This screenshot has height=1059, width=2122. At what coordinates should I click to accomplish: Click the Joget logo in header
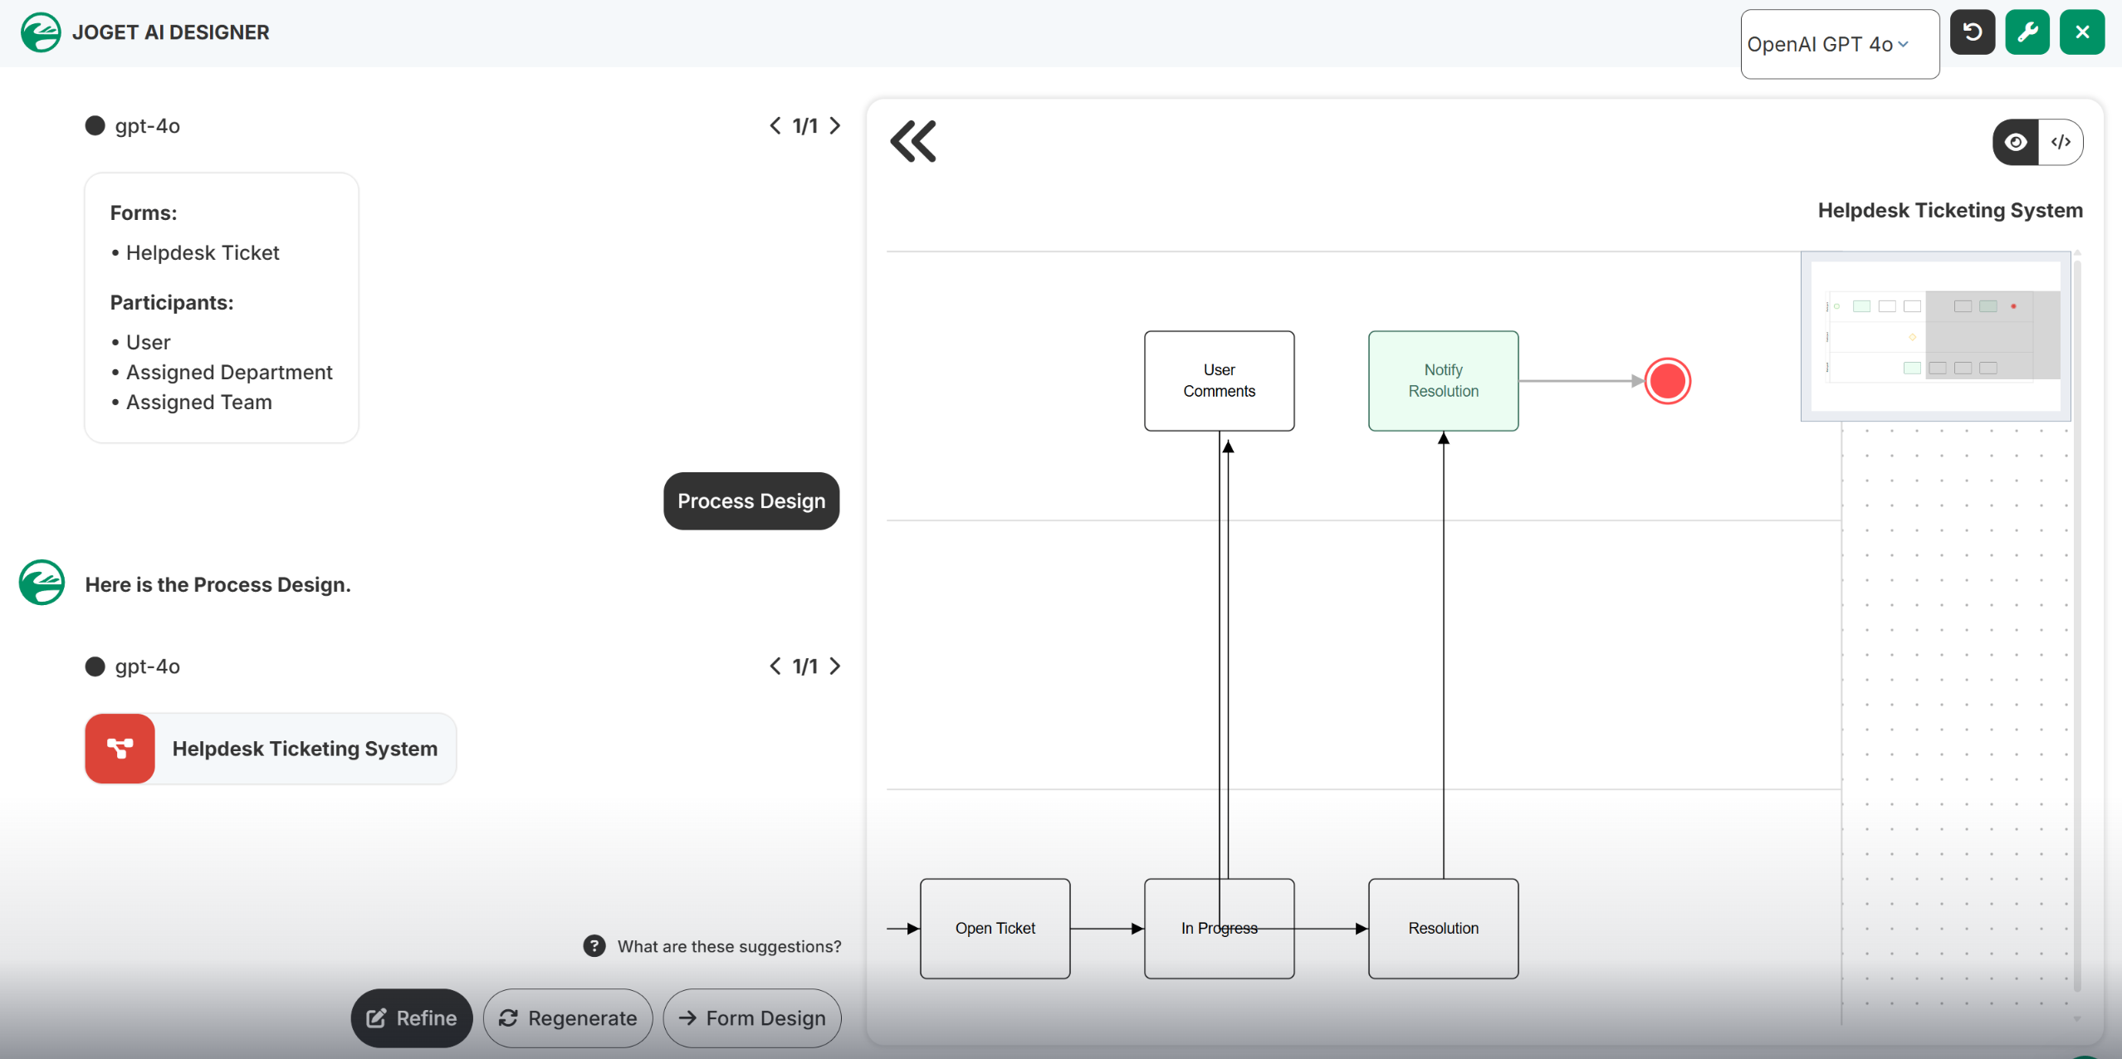(41, 32)
